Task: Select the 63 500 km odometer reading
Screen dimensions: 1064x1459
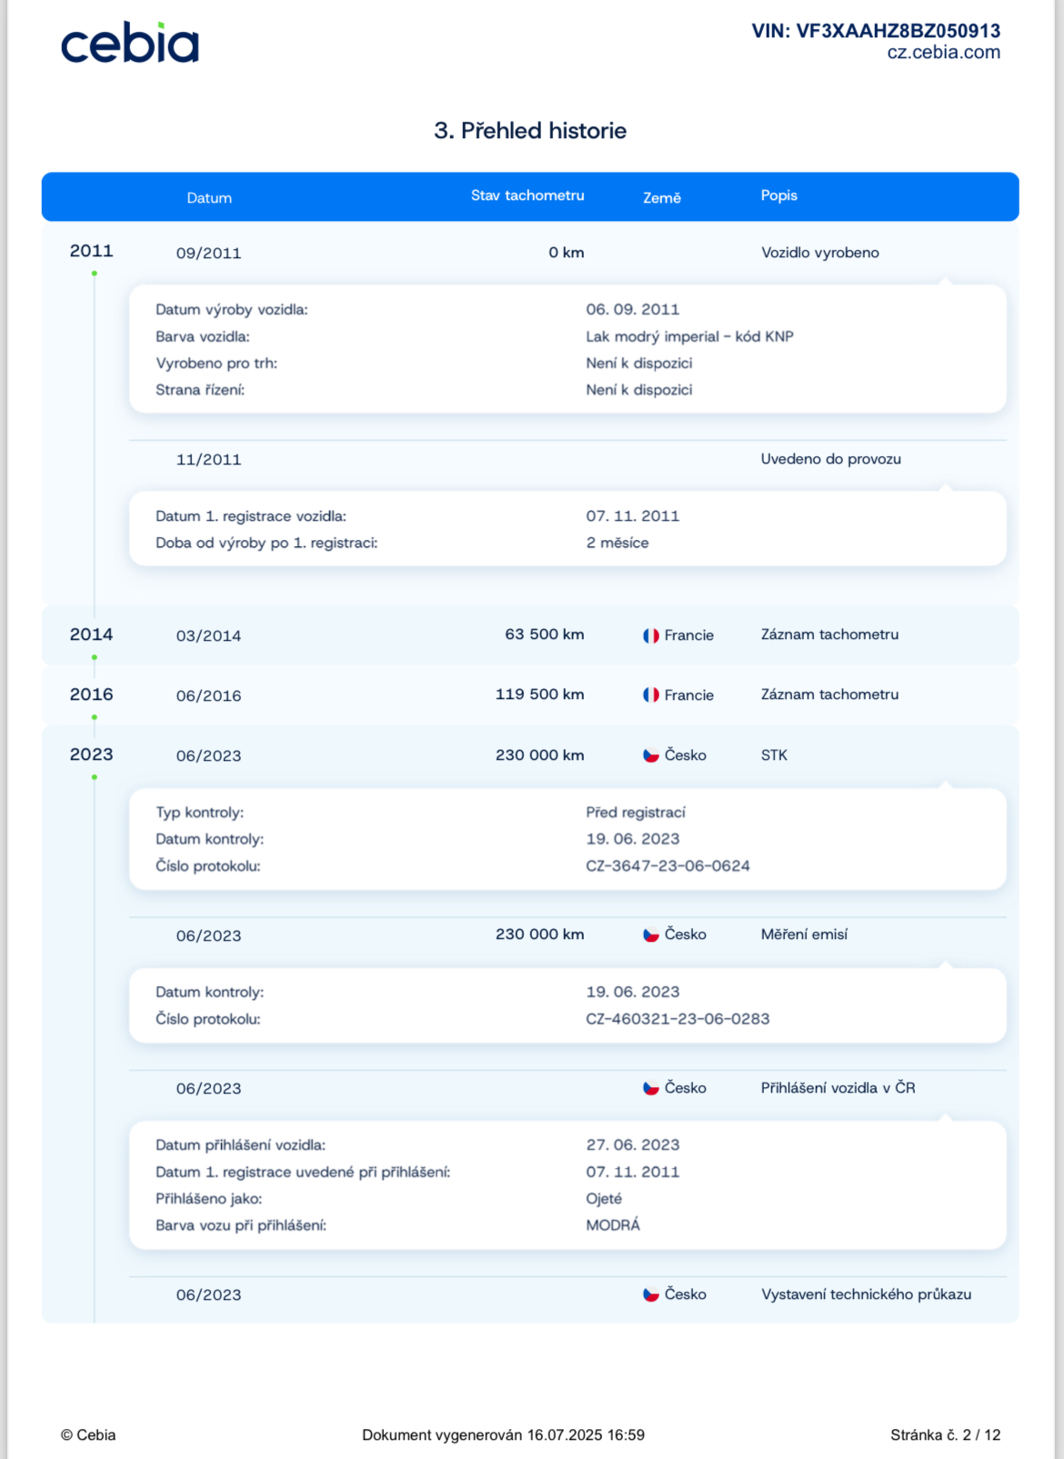Action: point(545,635)
